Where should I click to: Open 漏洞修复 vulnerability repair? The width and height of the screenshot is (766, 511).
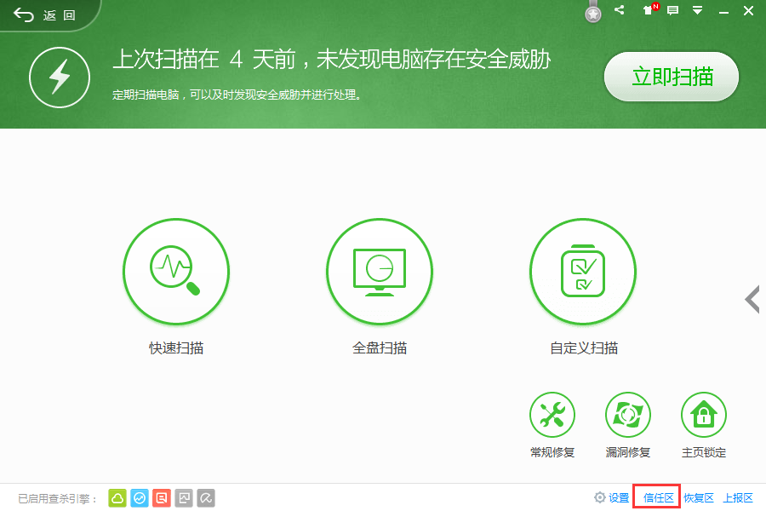(628, 415)
